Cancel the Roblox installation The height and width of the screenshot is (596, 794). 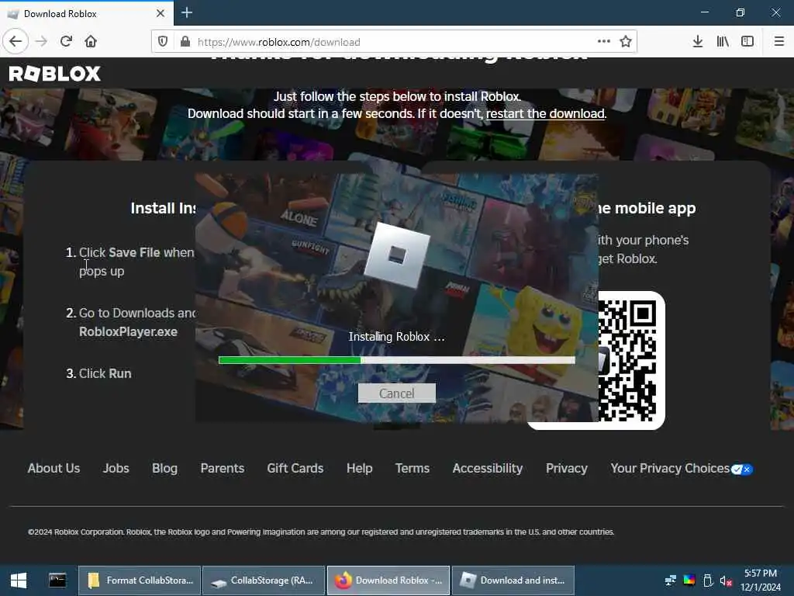(396, 393)
